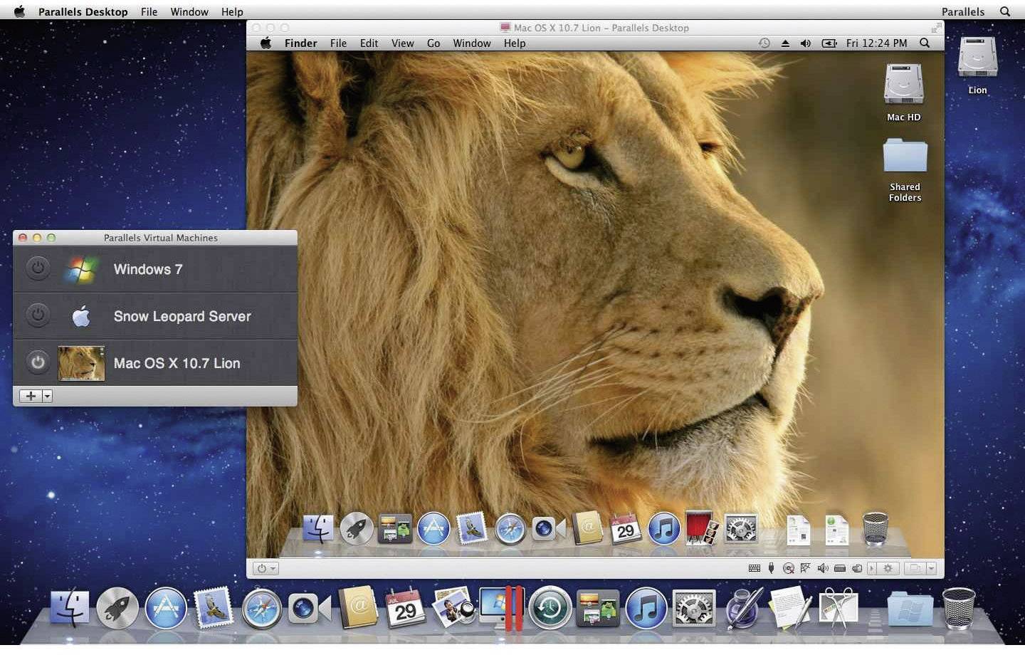Open Mail in the host dock
The image size is (1025, 655).
pyautogui.click(x=214, y=609)
